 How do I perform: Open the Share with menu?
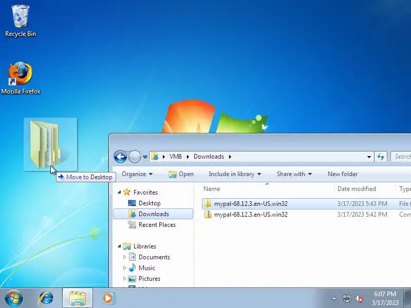[294, 174]
